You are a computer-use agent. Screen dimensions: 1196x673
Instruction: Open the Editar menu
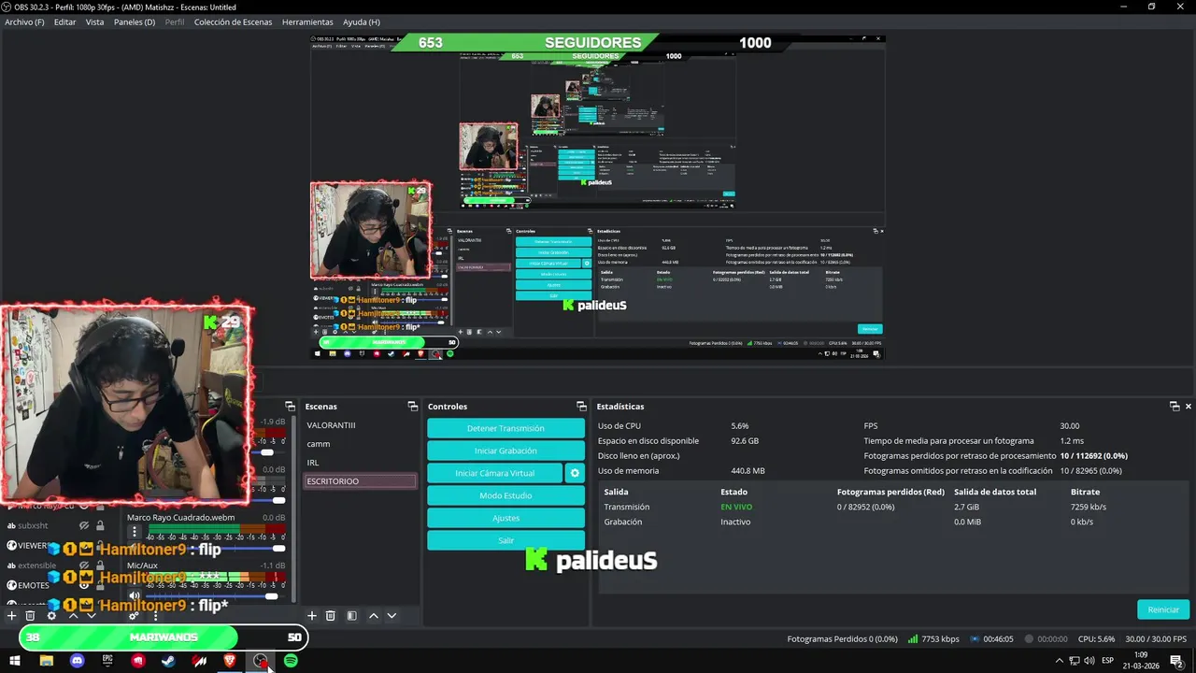coord(64,21)
